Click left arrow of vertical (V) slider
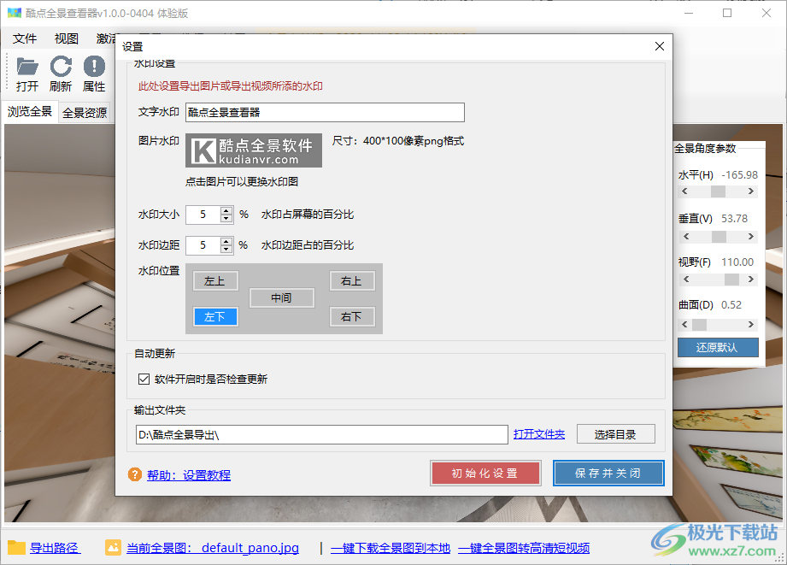Image resolution: width=787 pixels, height=565 pixels. tap(685, 237)
